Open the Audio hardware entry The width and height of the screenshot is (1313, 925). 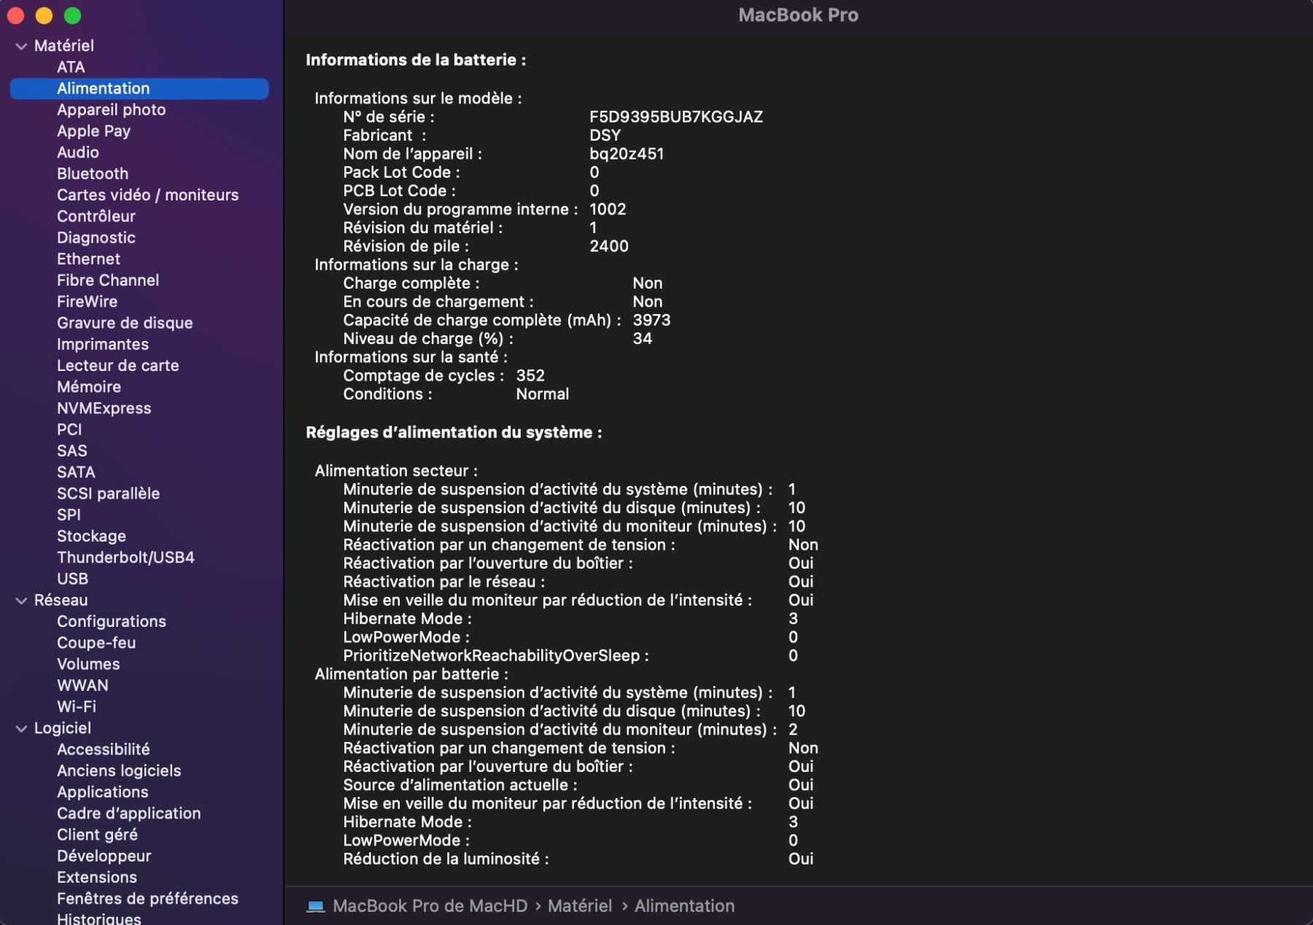tap(78, 152)
